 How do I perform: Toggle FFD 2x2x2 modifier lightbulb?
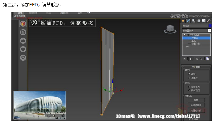pyautogui.click(x=185, y=35)
